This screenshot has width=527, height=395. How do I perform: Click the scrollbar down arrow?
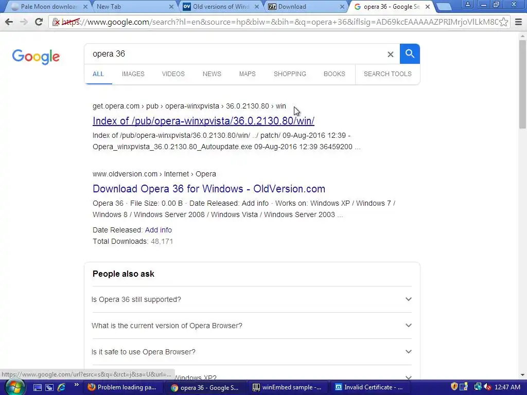(522, 375)
